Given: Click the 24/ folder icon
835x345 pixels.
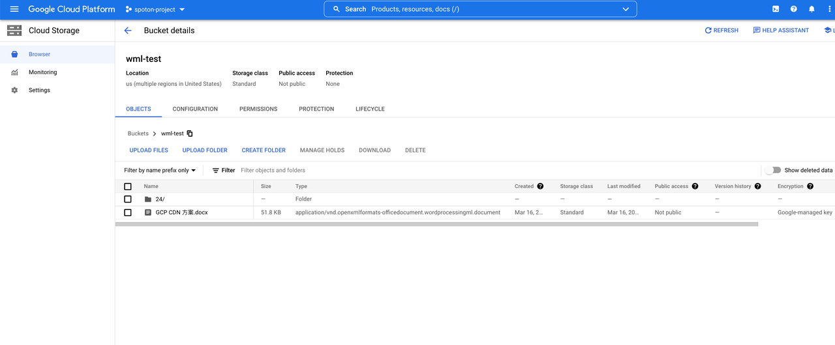Looking at the screenshot, I should click(148, 199).
